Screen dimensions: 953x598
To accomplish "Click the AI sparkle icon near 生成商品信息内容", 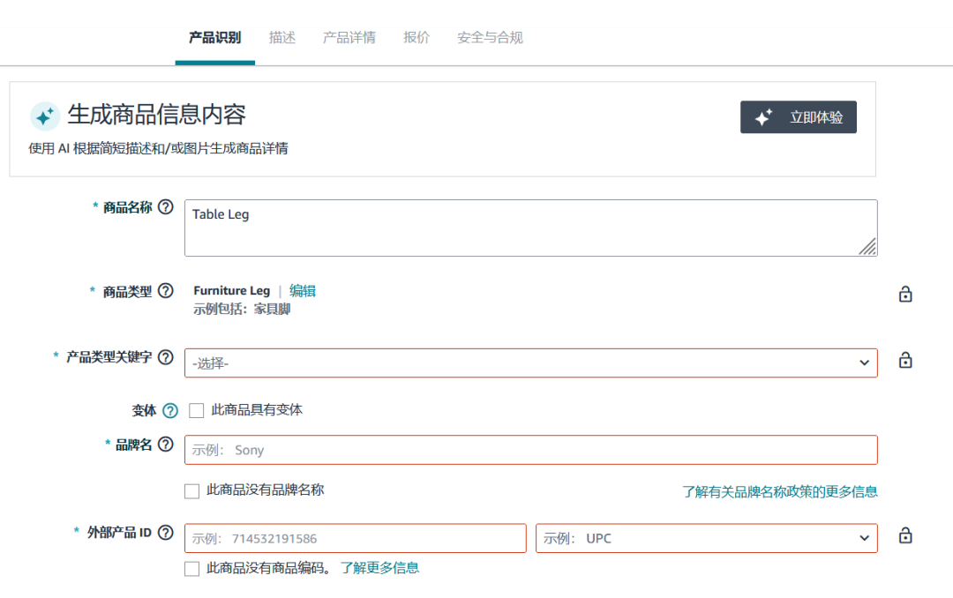I will coord(39,116).
